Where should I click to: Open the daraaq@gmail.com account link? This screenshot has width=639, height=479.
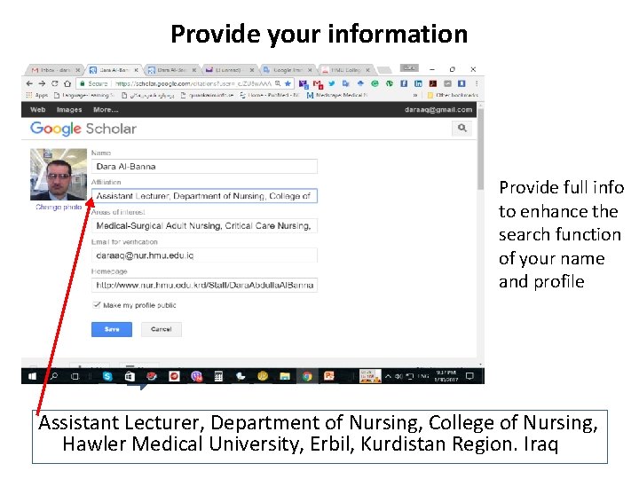coord(438,109)
